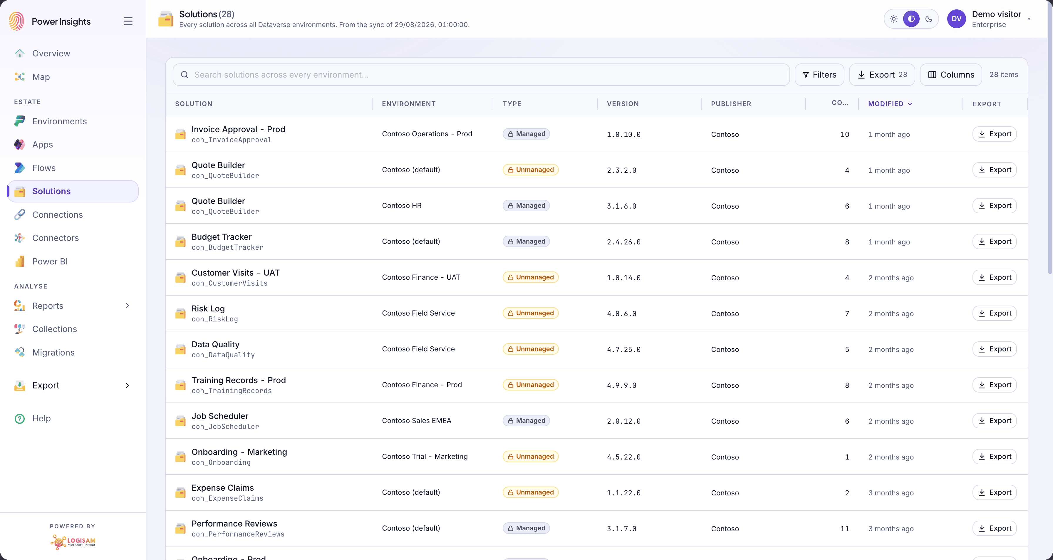Sort by the Modified column header
1053x560 pixels.
(890, 104)
